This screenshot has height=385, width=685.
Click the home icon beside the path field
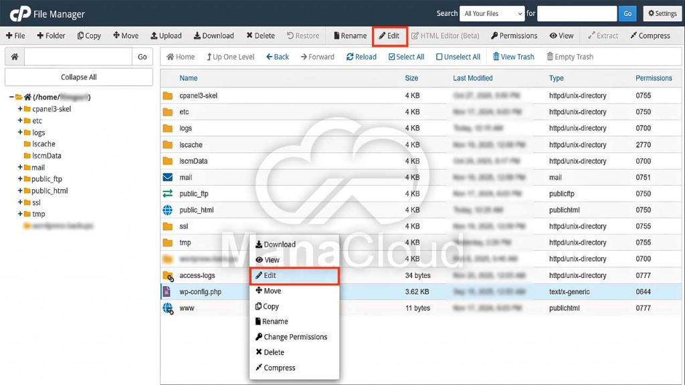coord(15,57)
